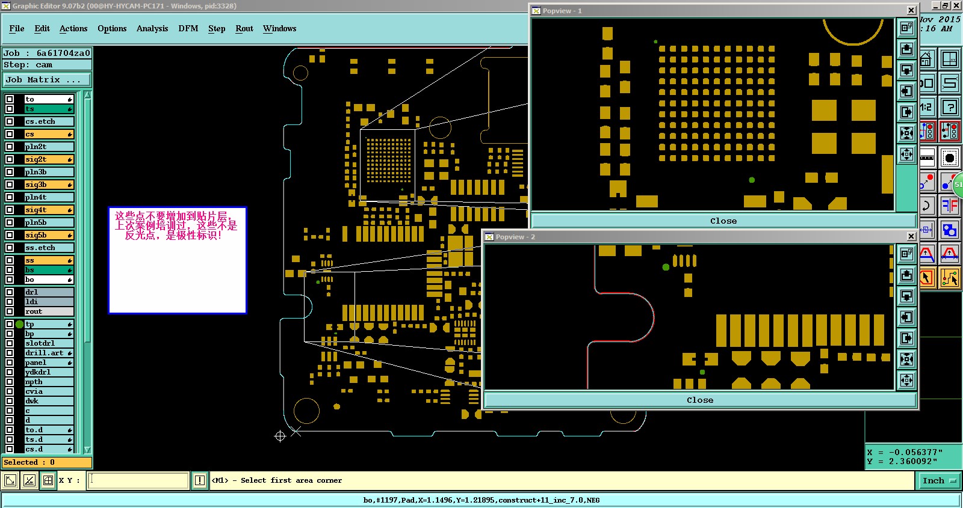
Task: Click the ruler measurement icon
Action: [x=927, y=158]
